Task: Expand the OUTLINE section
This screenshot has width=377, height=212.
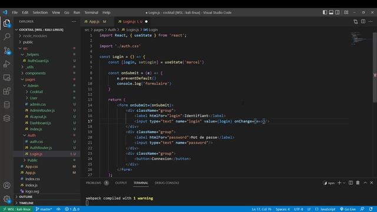Action: click(x=25, y=197)
